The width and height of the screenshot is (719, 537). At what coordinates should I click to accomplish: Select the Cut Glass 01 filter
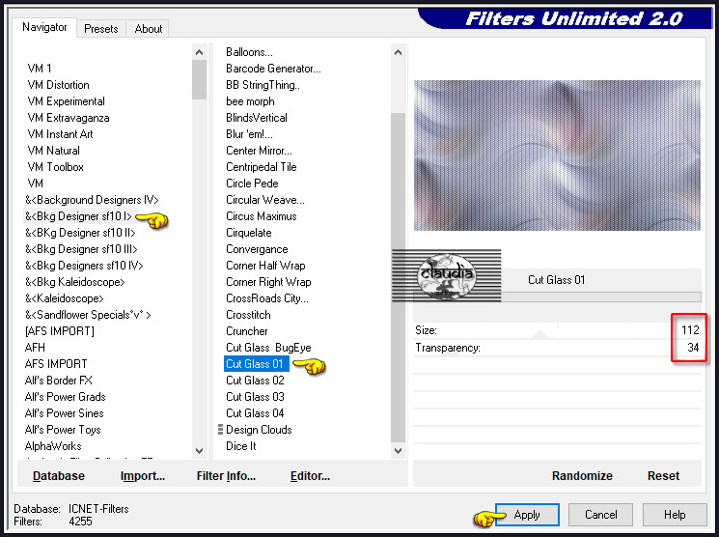(x=255, y=364)
